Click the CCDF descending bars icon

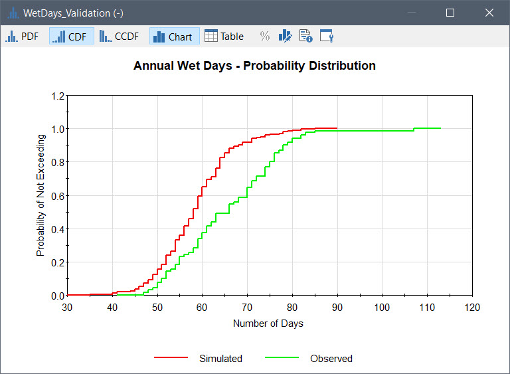coord(106,36)
